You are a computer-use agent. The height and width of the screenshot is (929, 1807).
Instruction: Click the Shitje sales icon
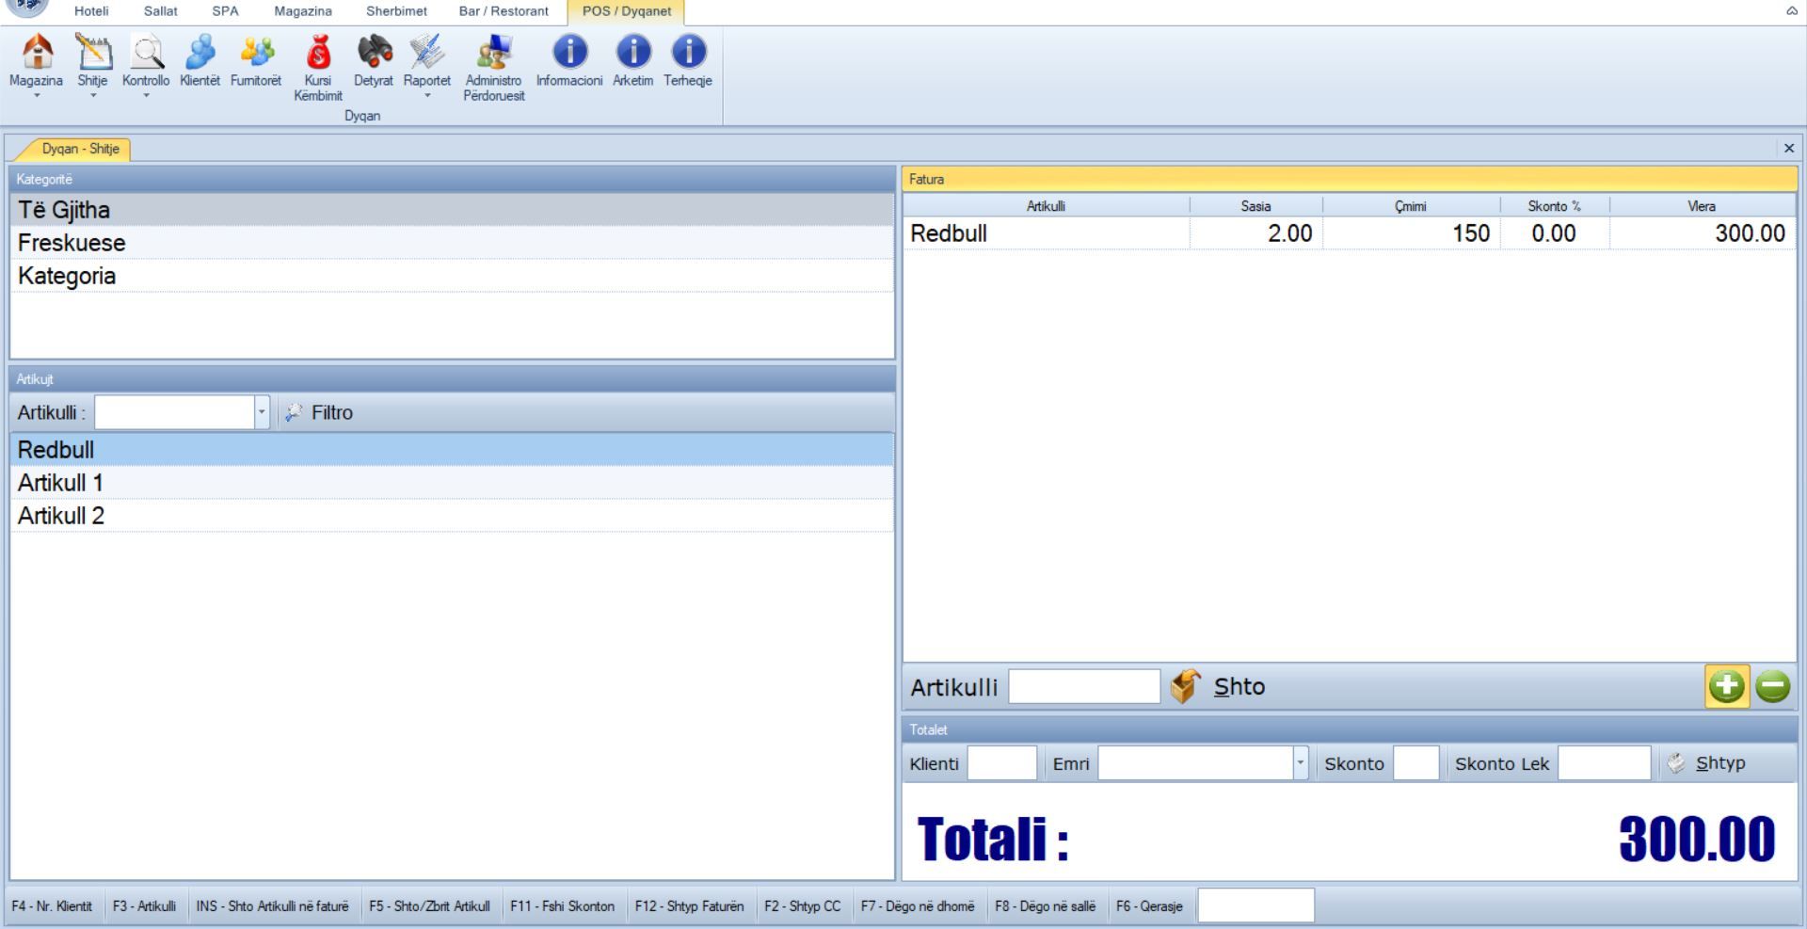pos(92,53)
